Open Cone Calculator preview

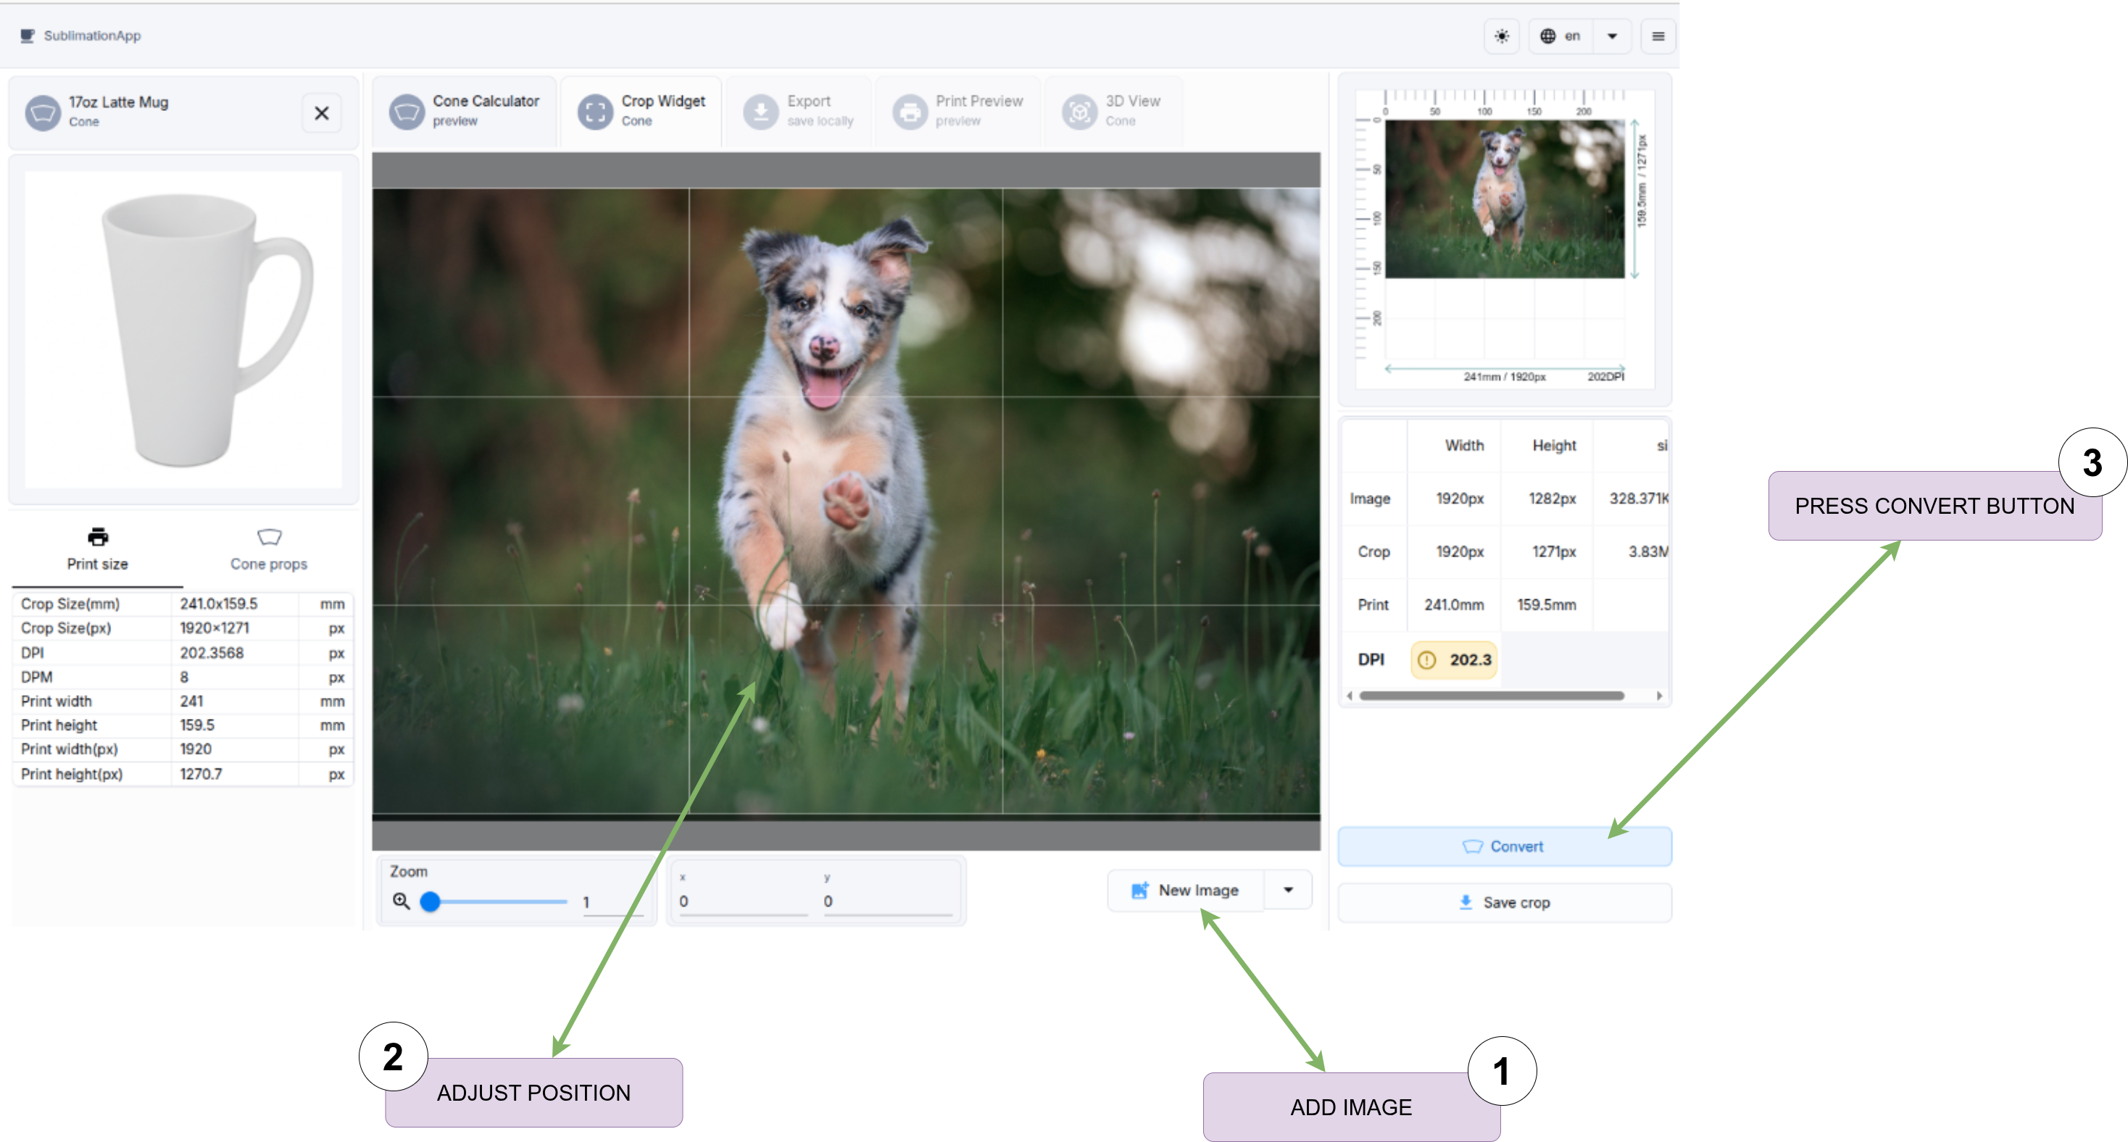(465, 111)
